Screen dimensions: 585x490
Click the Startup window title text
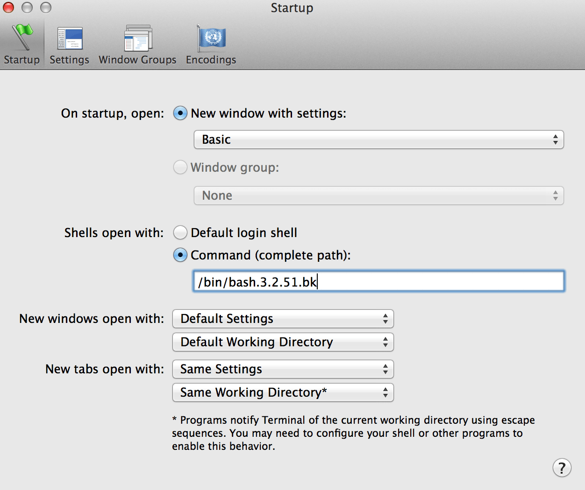click(292, 8)
